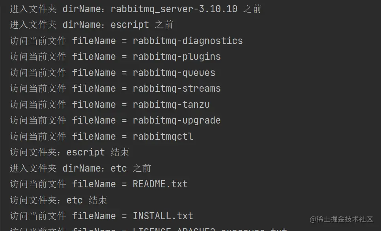Click the dirName label on the first line
The image size is (381, 231).
[82, 9]
